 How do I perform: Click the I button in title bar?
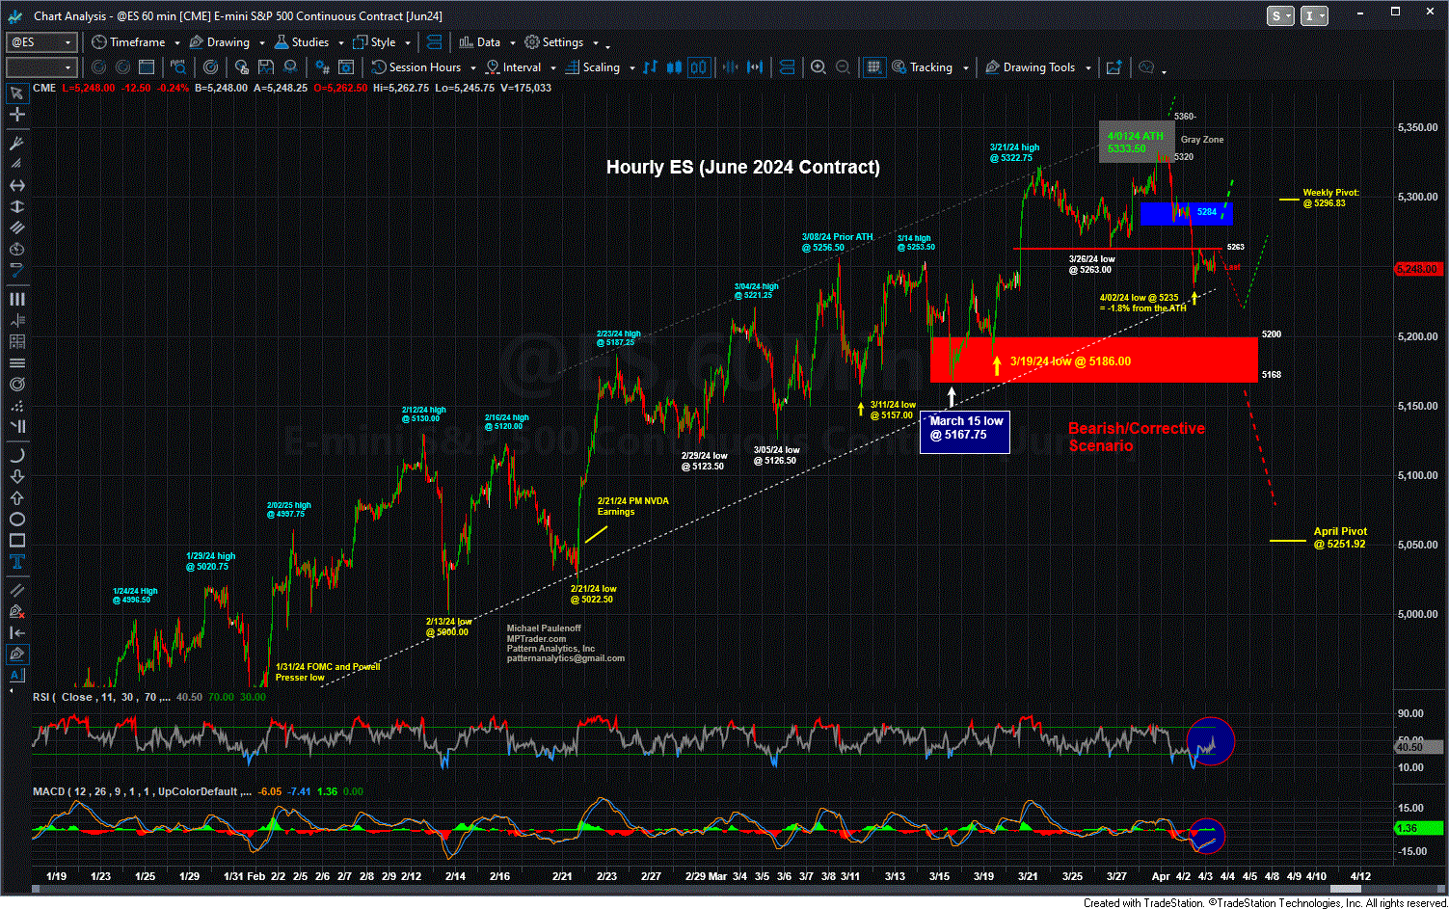pos(1315,15)
